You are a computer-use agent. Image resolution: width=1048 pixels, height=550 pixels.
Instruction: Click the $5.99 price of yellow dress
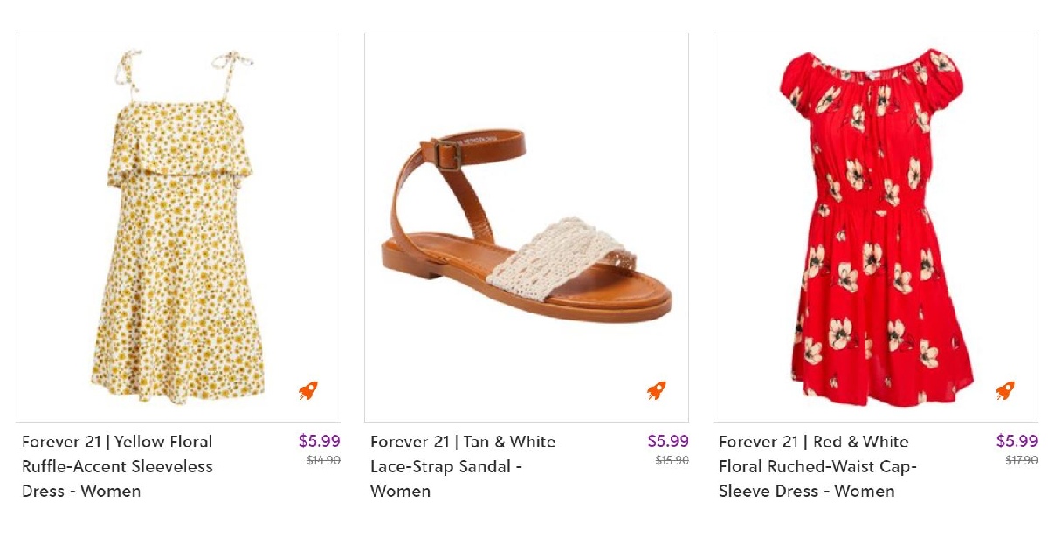pyautogui.click(x=320, y=442)
